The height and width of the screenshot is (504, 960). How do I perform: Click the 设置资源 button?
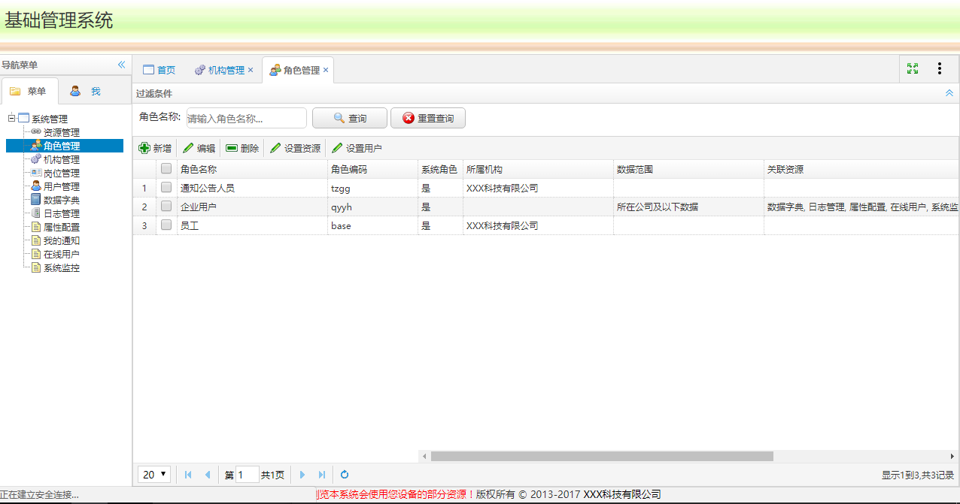tap(295, 149)
